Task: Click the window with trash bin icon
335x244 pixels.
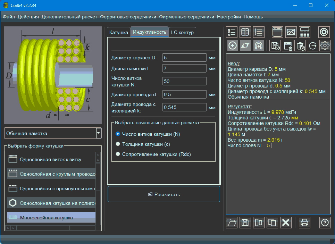Action: (287, 46)
